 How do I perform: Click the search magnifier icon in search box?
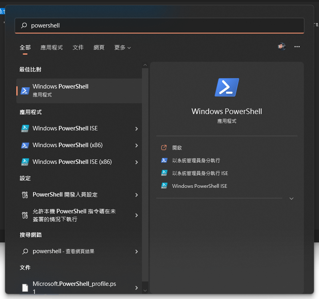coord(24,26)
